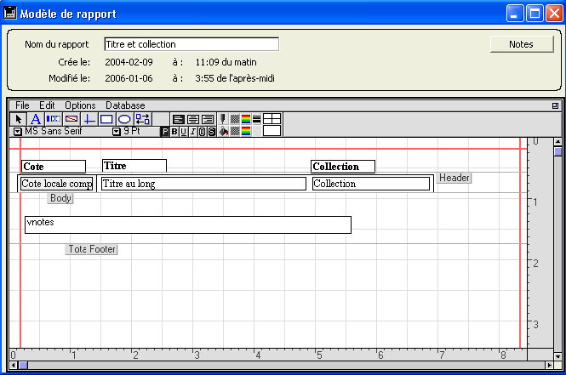
Task: Select the text label tool
Action: point(36,119)
